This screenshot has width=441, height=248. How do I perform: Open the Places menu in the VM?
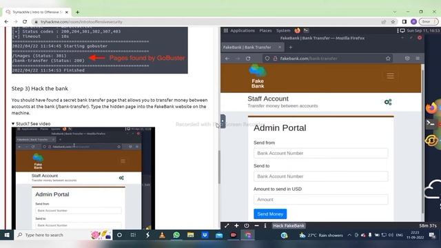pyautogui.click(x=265, y=30)
